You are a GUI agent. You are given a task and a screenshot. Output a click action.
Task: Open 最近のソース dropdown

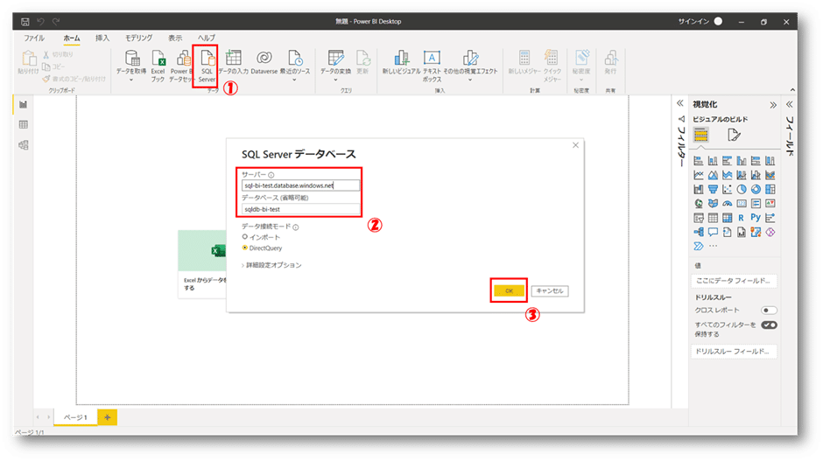point(294,80)
